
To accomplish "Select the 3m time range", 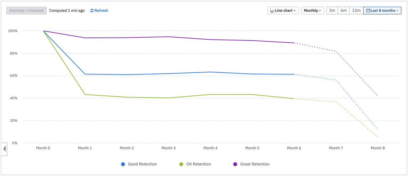I will click(x=332, y=10).
